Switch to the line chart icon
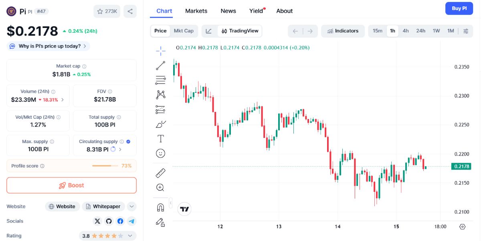481x241 pixels. coord(209,31)
